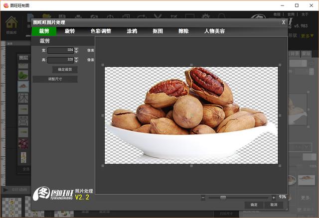Image resolution: width=319 pixels, height=218 pixels.
Task: Open the 教程 link at top right
Action: click(x=277, y=14)
